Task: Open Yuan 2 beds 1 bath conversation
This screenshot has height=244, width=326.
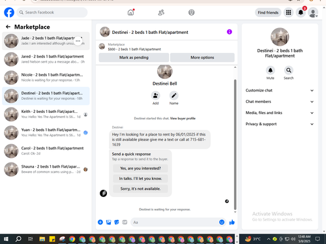Action: tap(46, 132)
